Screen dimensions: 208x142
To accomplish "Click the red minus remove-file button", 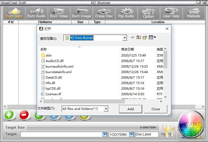I will point(24,115).
